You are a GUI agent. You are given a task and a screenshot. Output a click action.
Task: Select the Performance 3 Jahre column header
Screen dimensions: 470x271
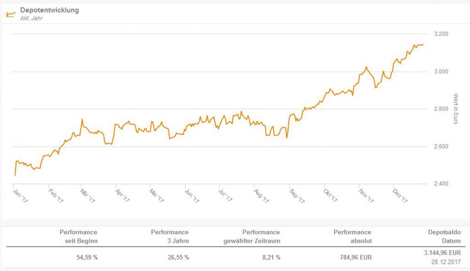tap(169, 236)
